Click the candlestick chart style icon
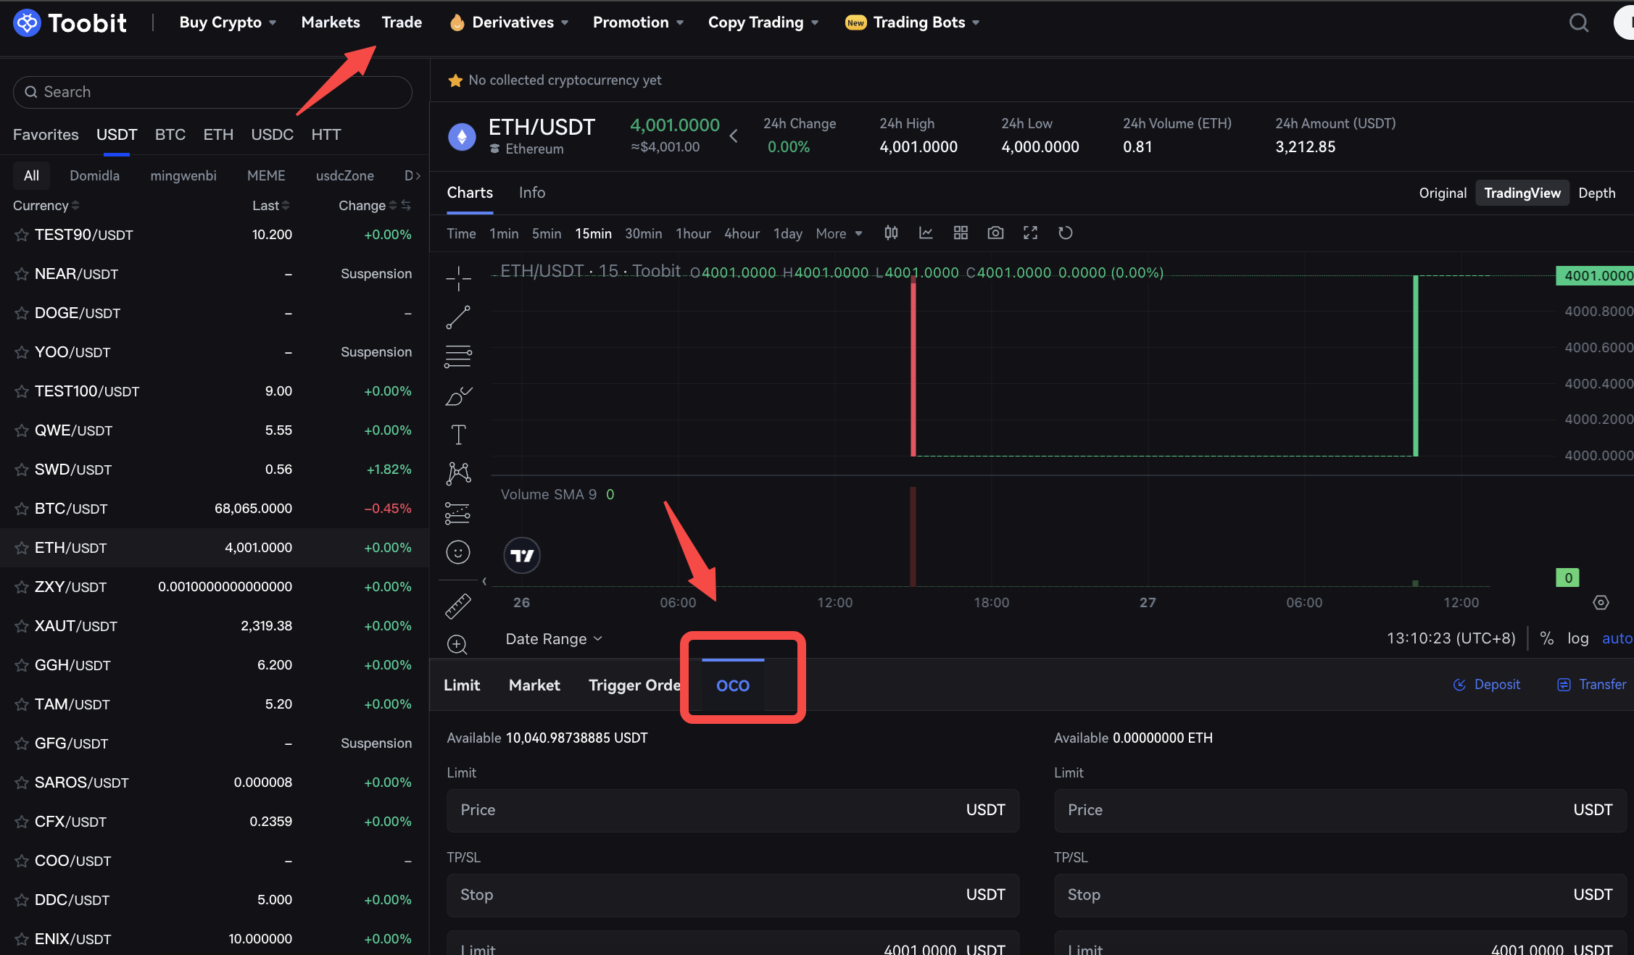1634x955 pixels. click(891, 233)
